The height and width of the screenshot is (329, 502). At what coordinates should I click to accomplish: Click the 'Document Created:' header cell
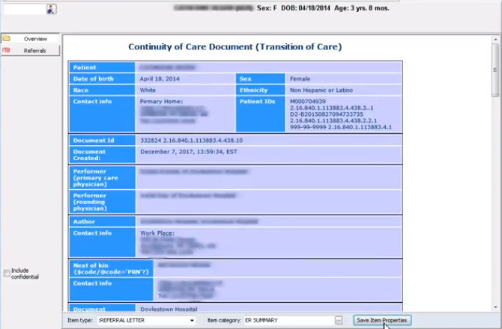102,155
